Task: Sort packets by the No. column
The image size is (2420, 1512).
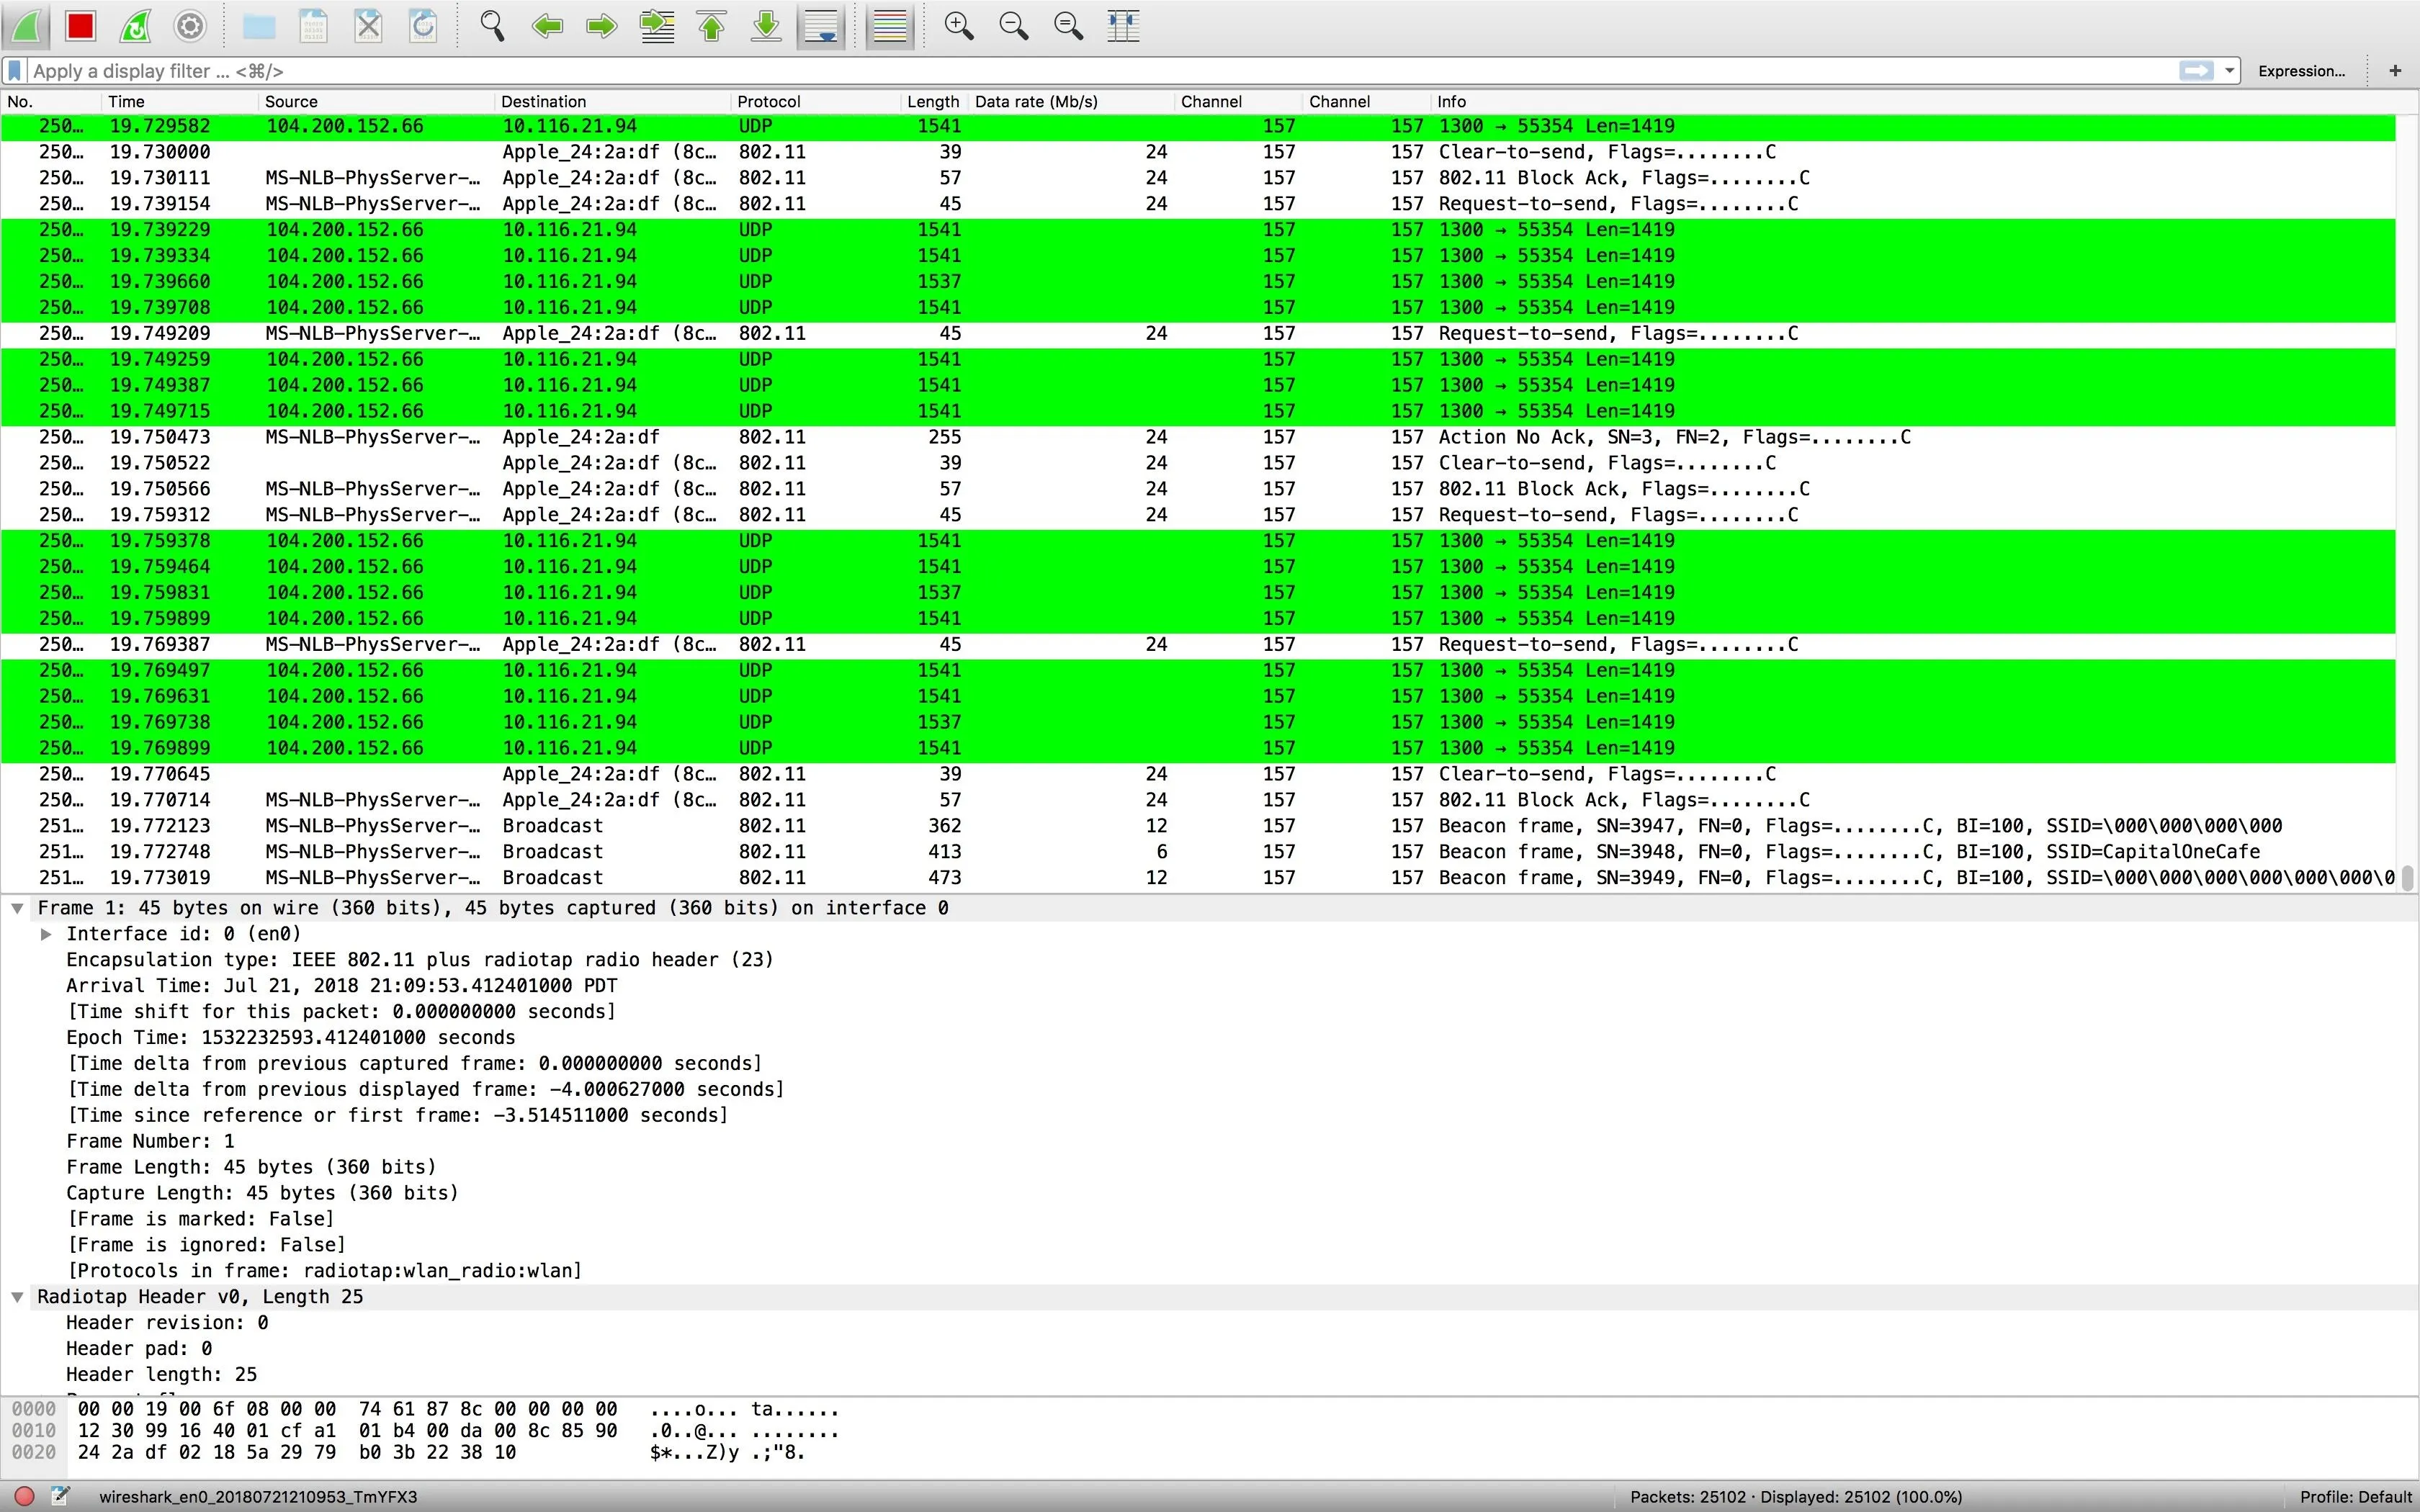Action: (50, 102)
